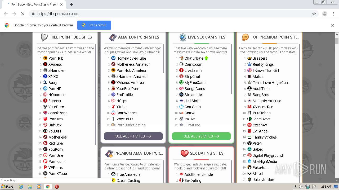Click the webcam icon beside Live Sex Cam Sites
Viewport: 339px width, 190px height.
(183, 37)
